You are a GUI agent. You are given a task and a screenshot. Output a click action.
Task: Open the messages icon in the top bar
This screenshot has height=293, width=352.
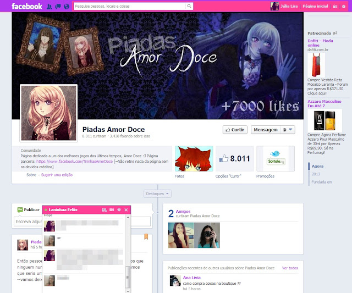click(x=58, y=7)
